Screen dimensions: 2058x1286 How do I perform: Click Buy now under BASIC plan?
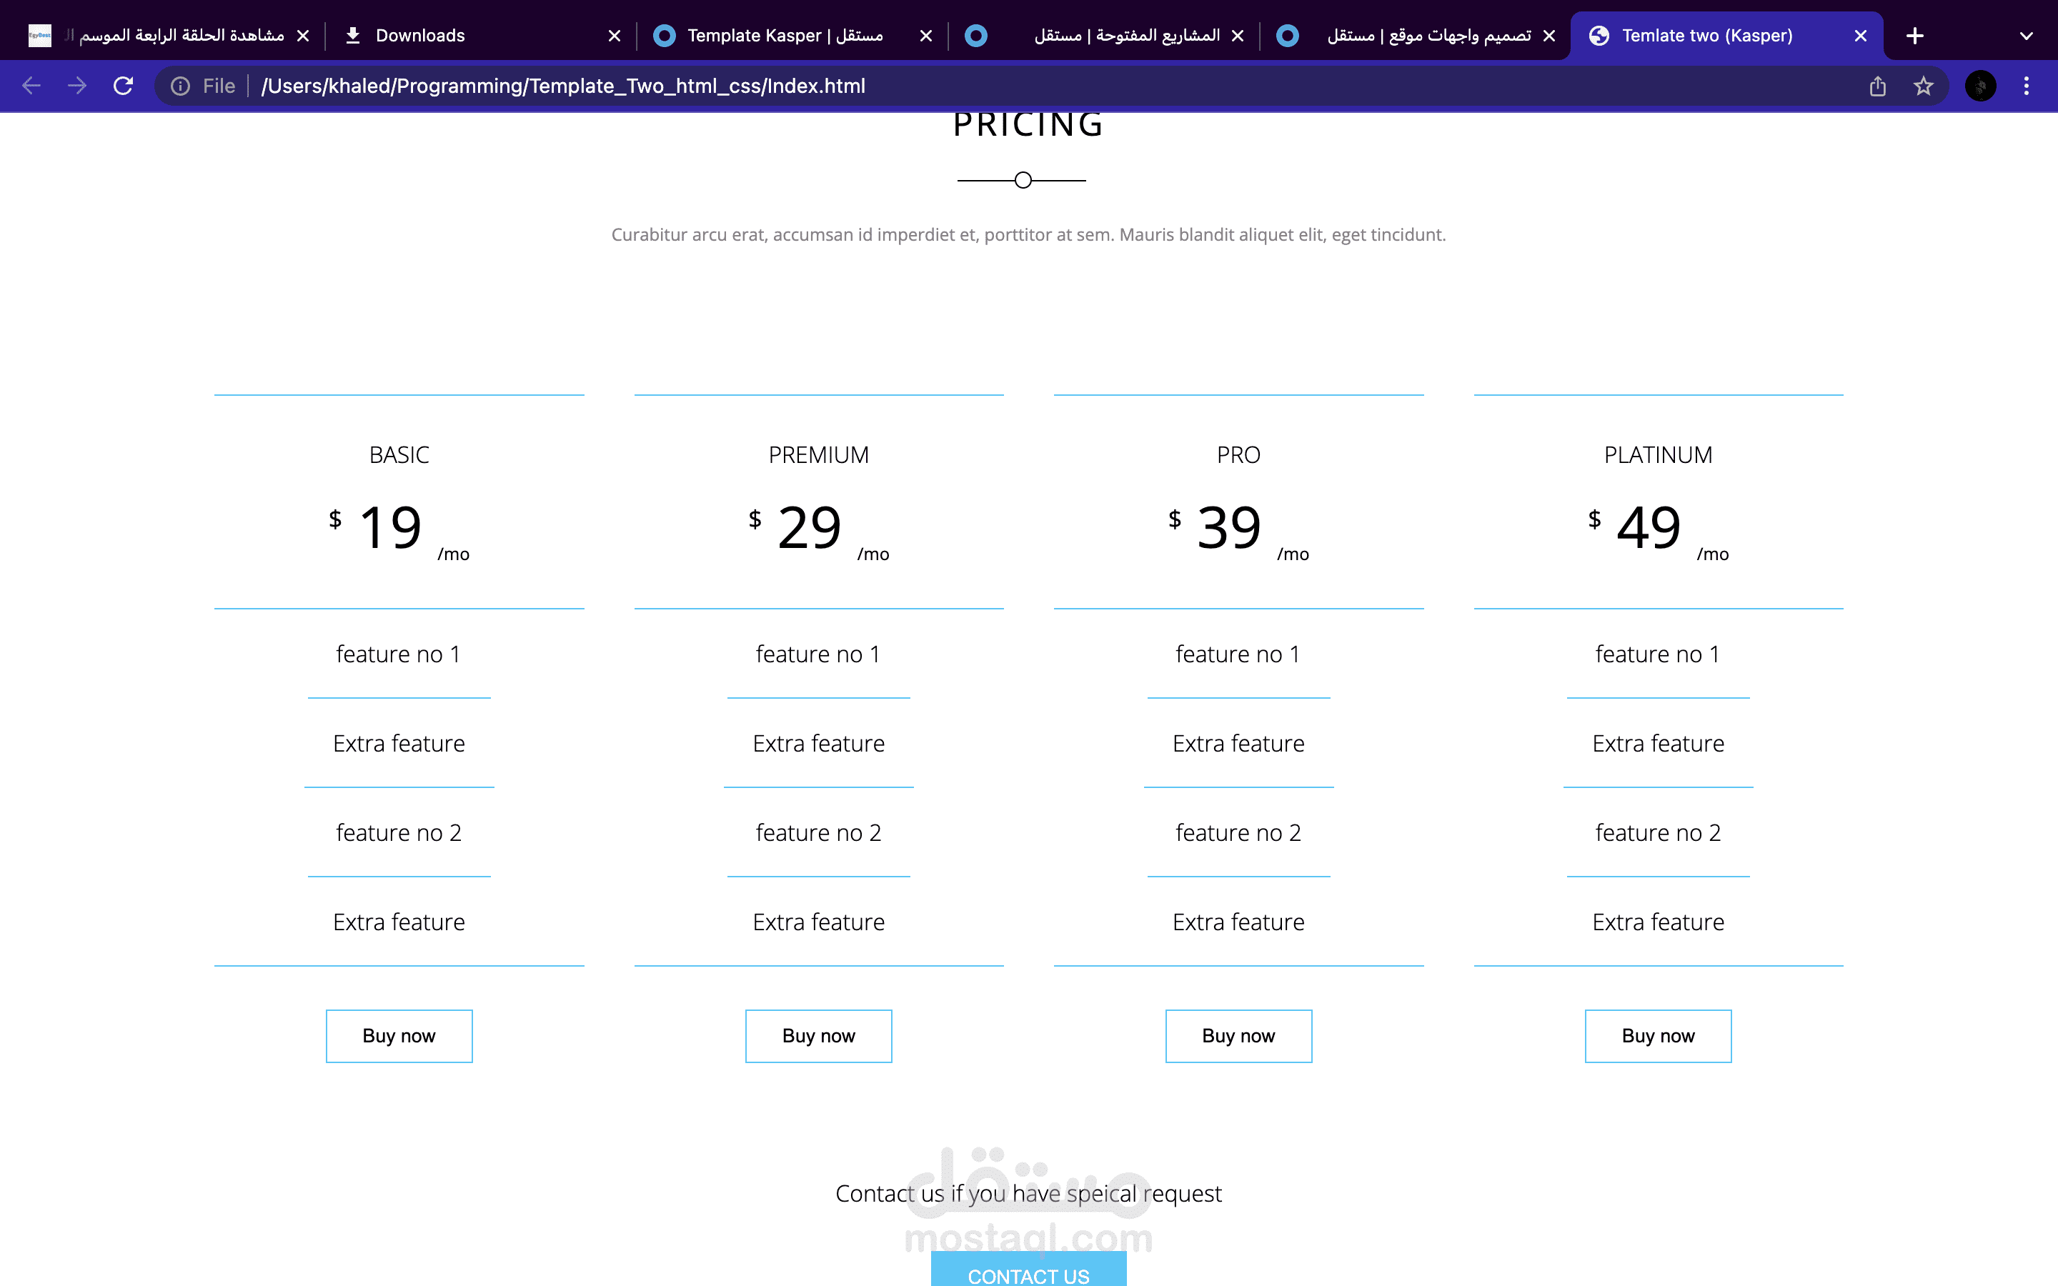pyautogui.click(x=399, y=1036)
